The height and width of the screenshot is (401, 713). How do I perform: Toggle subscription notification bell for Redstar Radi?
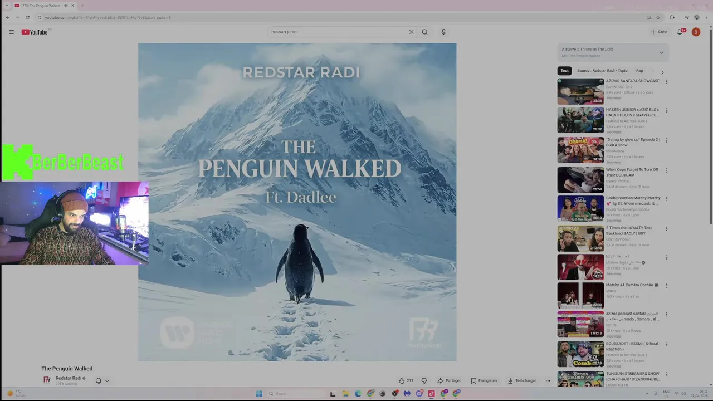pyautogui.click(x=99, y=380)
